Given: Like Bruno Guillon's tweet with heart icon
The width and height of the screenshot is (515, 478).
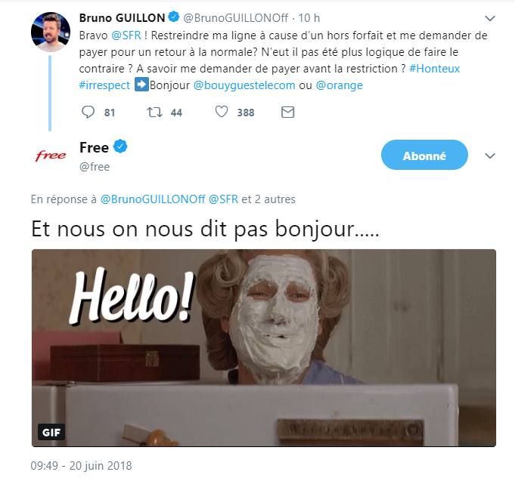Looking at the screenshot, I should click(222, 112).
